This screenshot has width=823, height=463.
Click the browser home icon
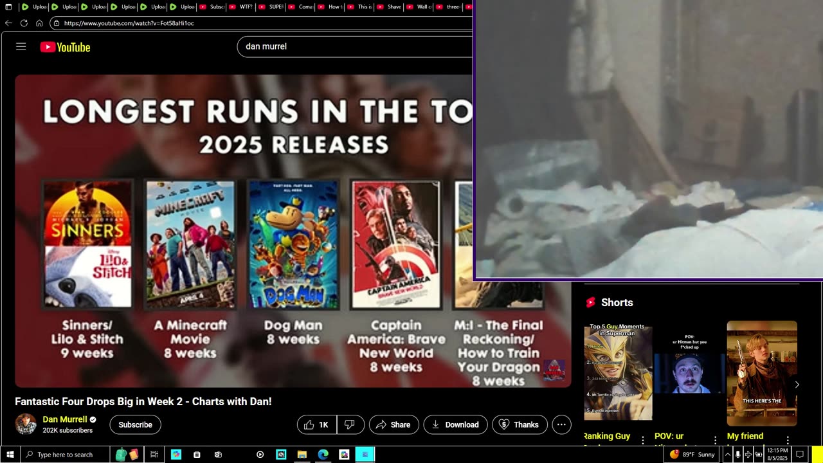pos(39,23)
